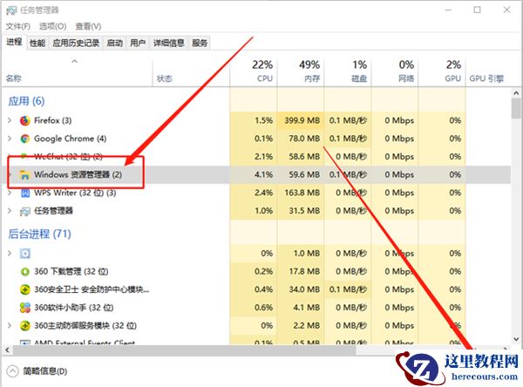
Task: Click WPS Writer memory value 163.8 MB
Action: click(x=302, y=193)
